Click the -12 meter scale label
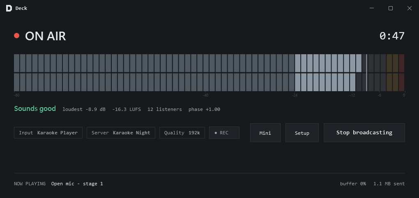Screen dimensions: 419x198 352,95
